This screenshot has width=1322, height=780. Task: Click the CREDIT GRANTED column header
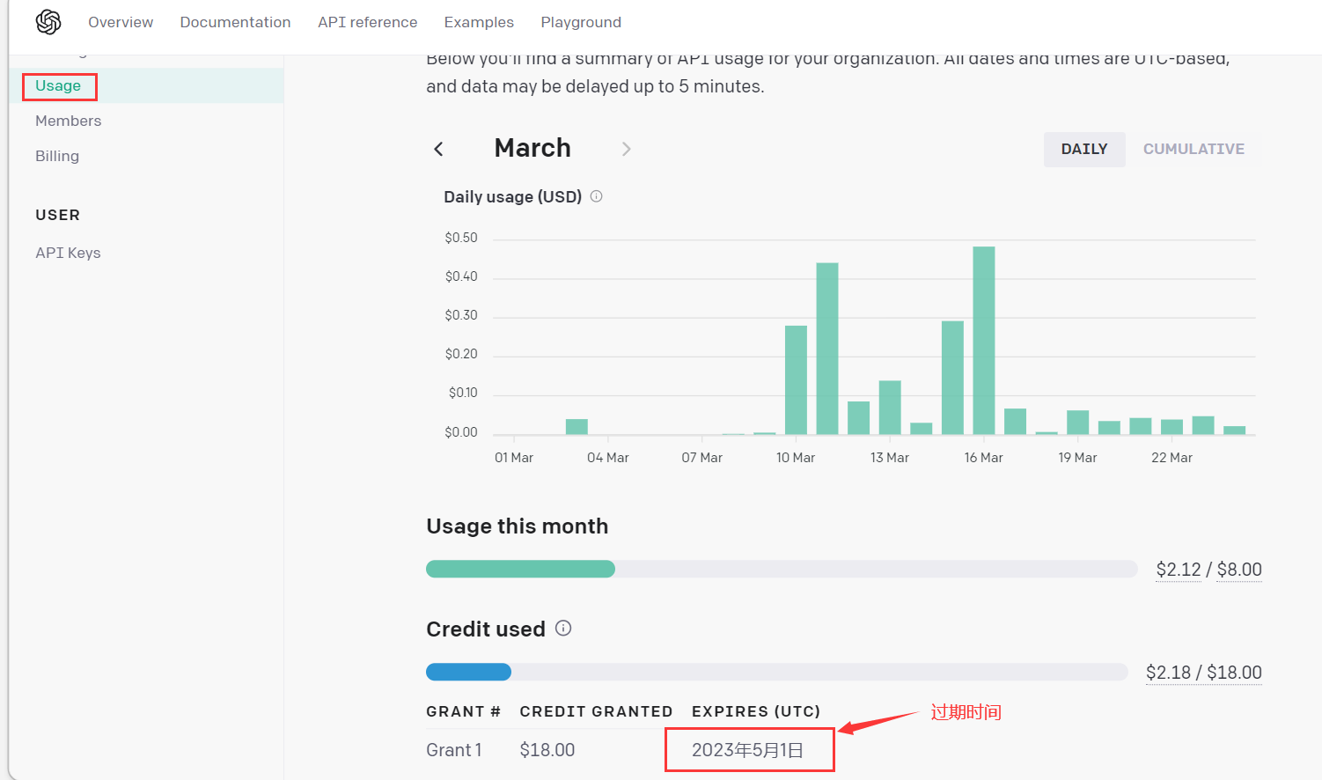pyautogui.click(x=596, y=711)
